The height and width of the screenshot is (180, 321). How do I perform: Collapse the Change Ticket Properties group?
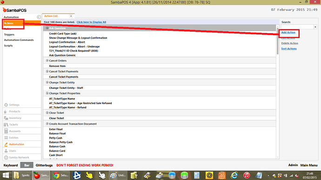[x=47, y=93]
